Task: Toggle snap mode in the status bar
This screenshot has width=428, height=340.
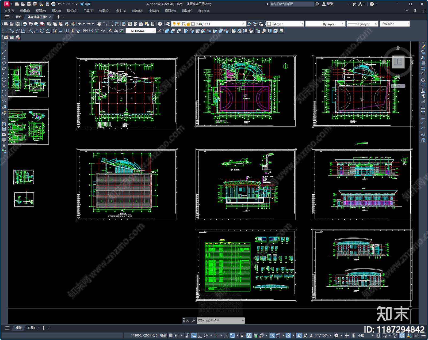Action: (177, 335)
